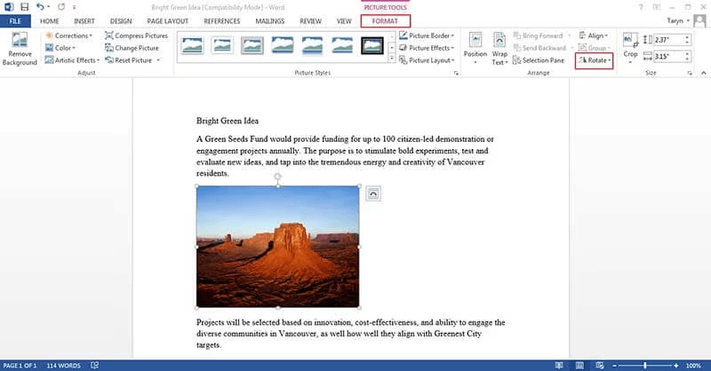The width and height of the screenshot is (711, 371).
Task: Click the Wrap Text button
Action: tap(499, 46)
